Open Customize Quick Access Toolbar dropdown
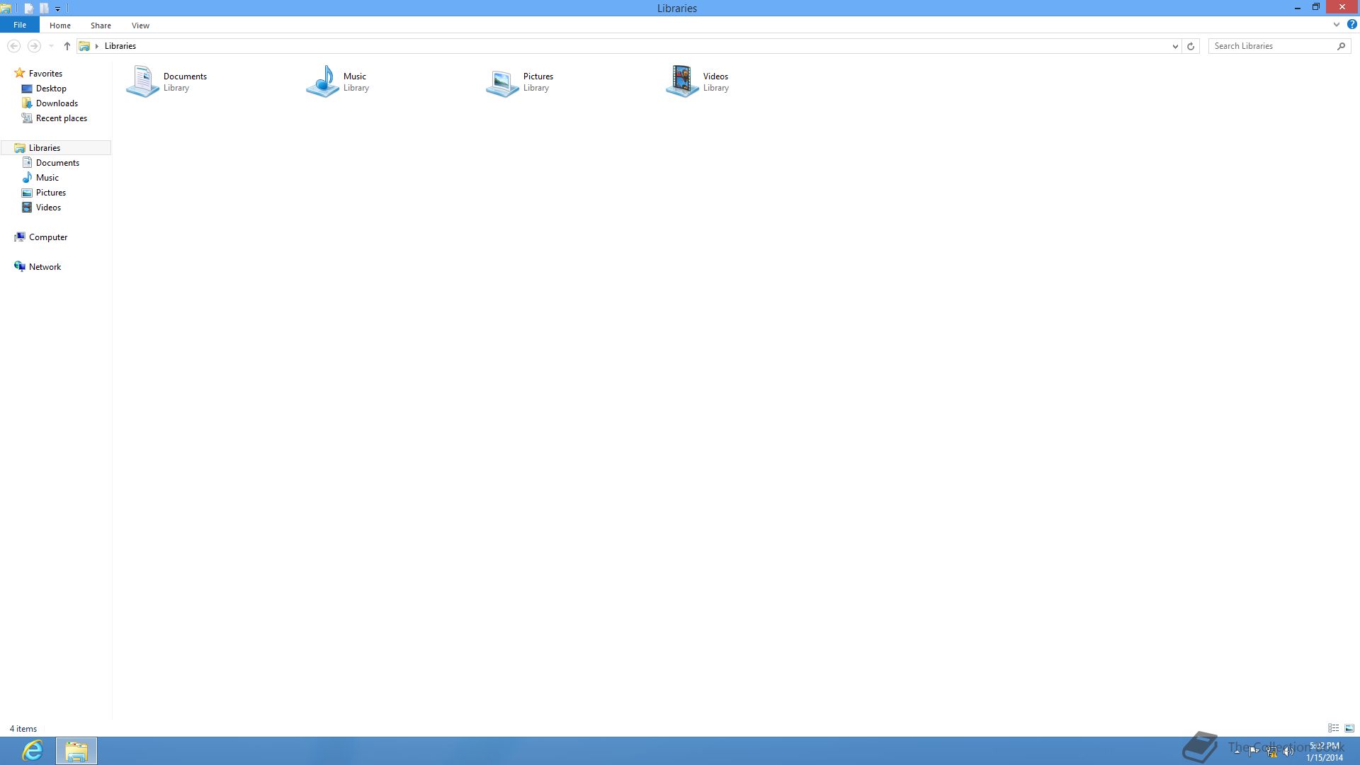Viewport: 1360px width, 765px height. 57,9
